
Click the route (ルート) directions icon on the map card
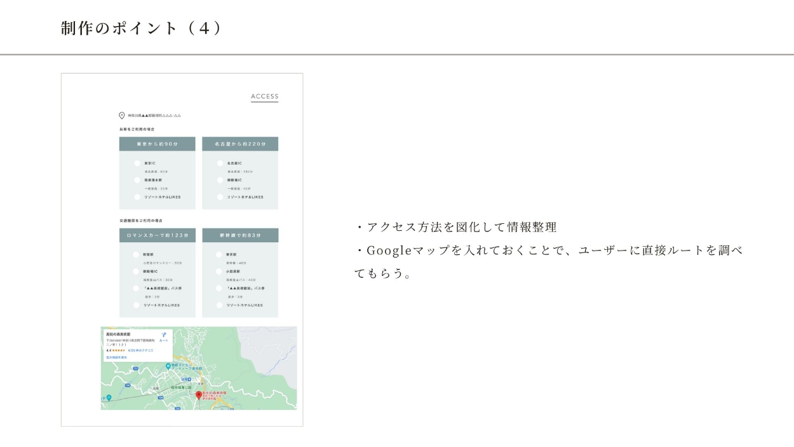(163, 334)
